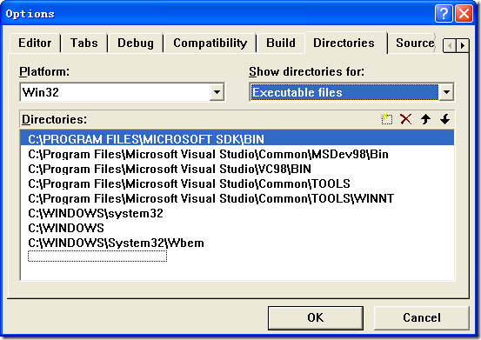Open the Build tab

[x=281, y=43]
